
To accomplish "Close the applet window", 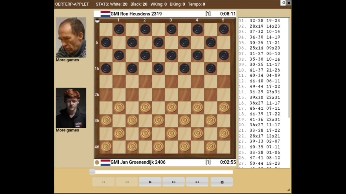I will click(x=289, y=3).
